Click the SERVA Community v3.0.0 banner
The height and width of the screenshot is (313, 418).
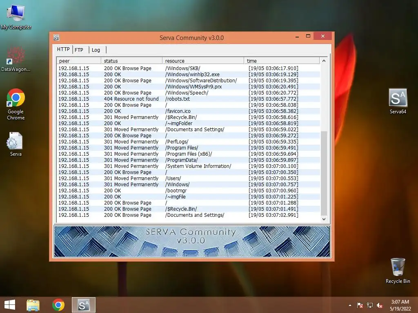(x=192, y=241)
